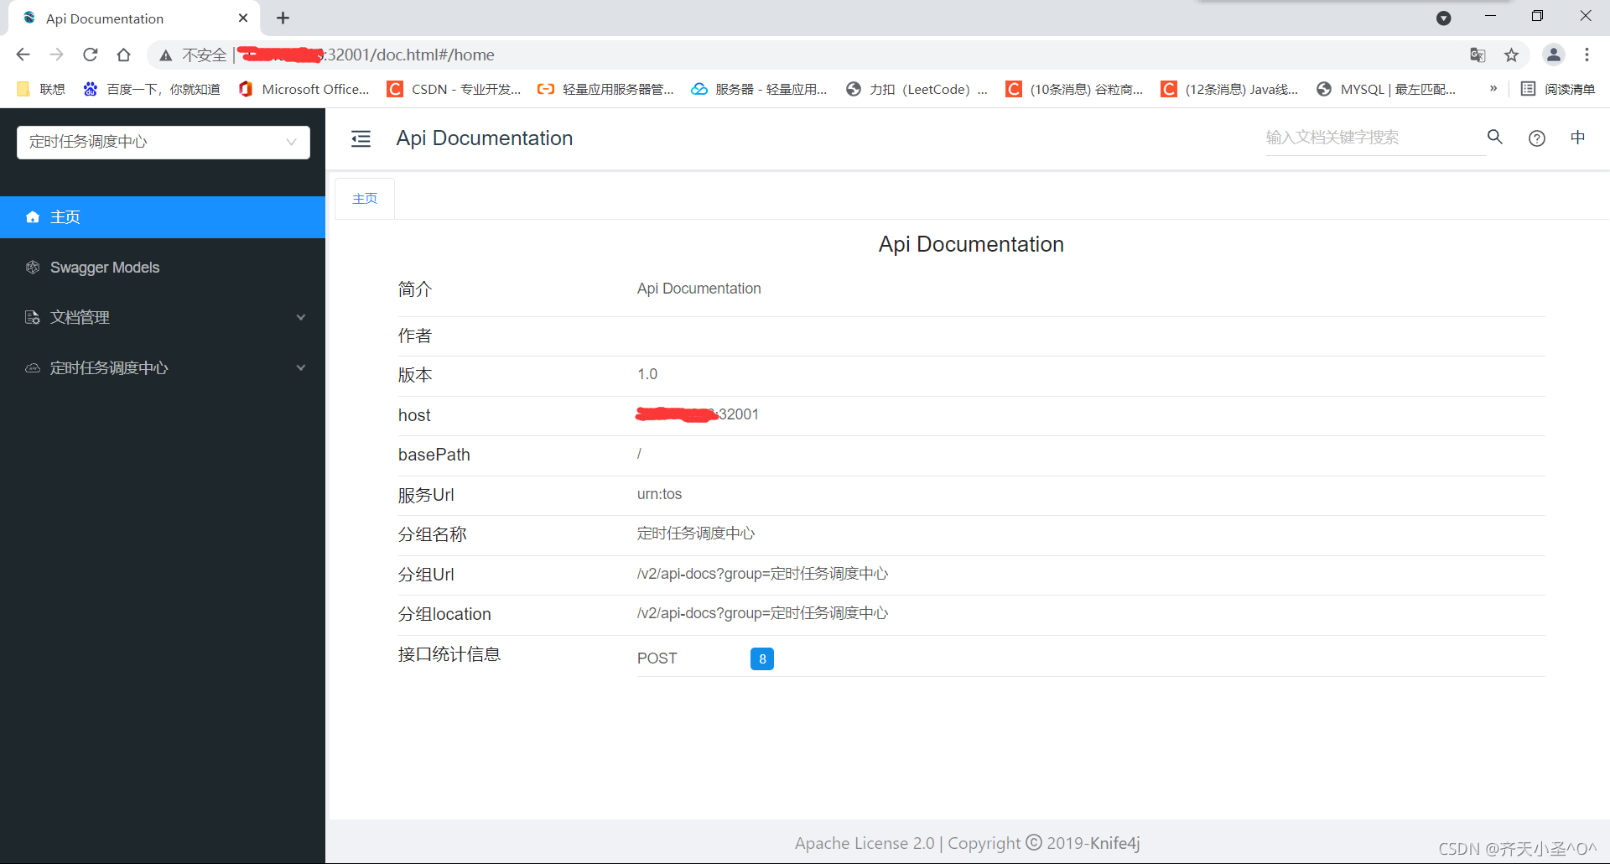Click the 分组Url value /v2/api-docs
This screenshot has height=864, width=1610.
pos(762,574)
